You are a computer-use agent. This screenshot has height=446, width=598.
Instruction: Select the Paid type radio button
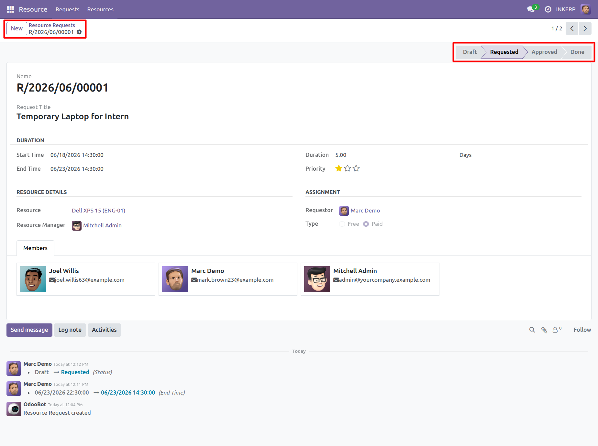366,224
